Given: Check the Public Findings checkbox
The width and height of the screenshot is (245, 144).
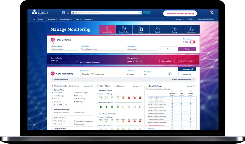Looking at the screenshot, I should (52, 96).
